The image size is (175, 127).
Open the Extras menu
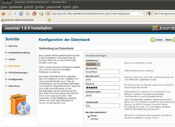tap(67, 7)
